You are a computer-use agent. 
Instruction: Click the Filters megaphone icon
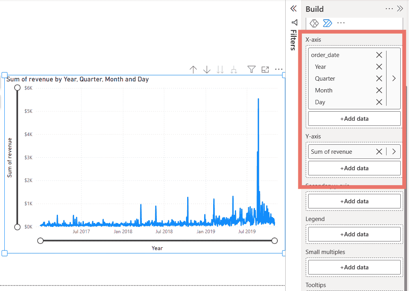pos(294,22)
